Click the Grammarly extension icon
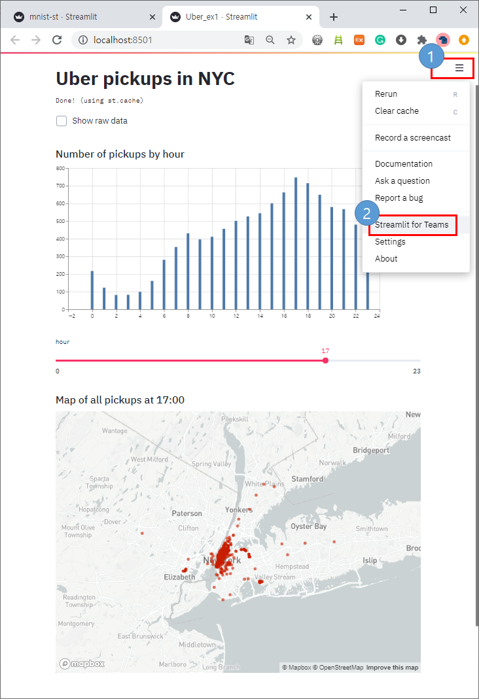Screen dimensions: 479x699 point(380,40)
